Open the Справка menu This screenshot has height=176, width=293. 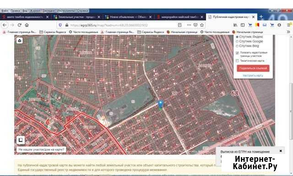pyautogui.click(x=82, y=11)
